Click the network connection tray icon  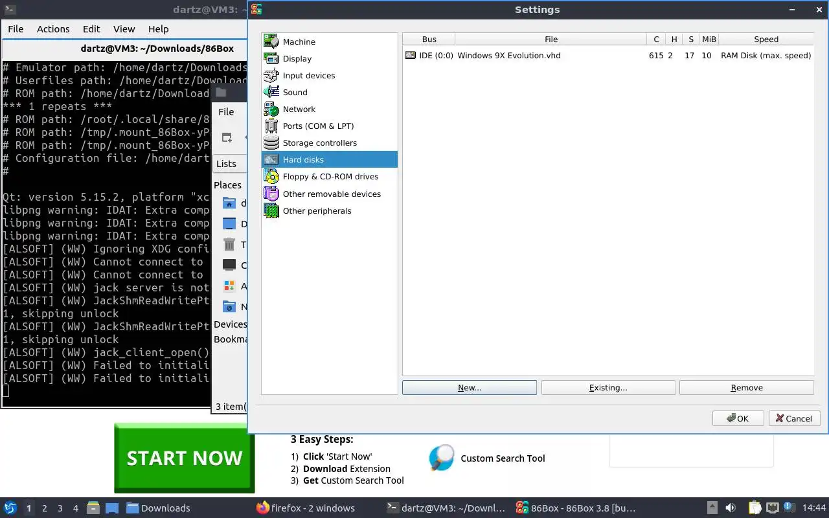pyautogui.click(x=773, y=508)
